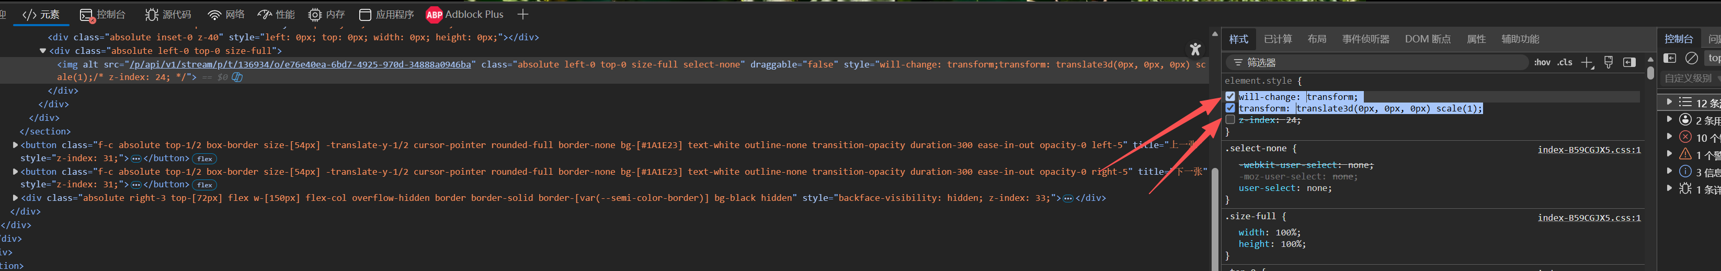
Task: Open the add new tool plus icon
Action: click(x=522, y=14)
